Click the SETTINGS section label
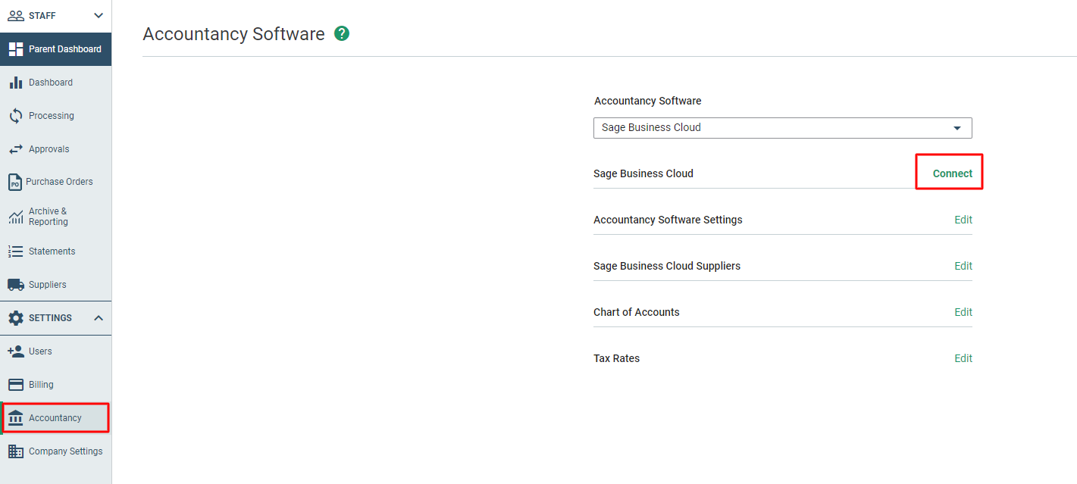Image resolution: width=1077 pixels, height=484 pixels. tap(50, 318)
